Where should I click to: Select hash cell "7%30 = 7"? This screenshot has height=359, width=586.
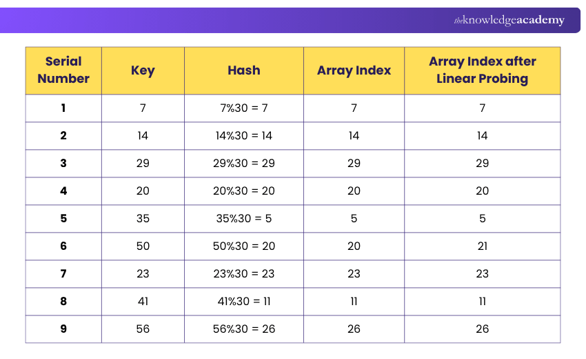(x=243, y=108)
